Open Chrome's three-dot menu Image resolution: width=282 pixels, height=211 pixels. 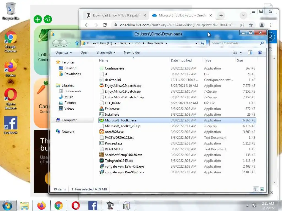[271, 25]
